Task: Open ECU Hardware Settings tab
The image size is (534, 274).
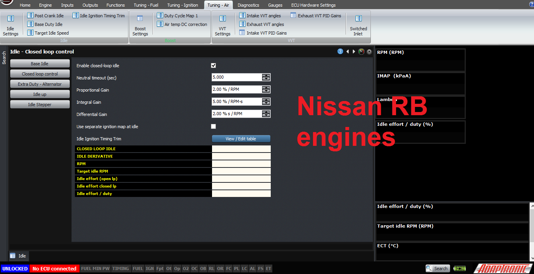Action: click(313, 5)
